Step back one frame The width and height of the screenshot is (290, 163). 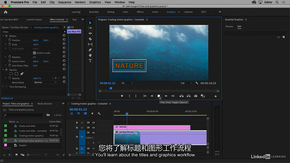pyautogui.click(x=152, y=96)
